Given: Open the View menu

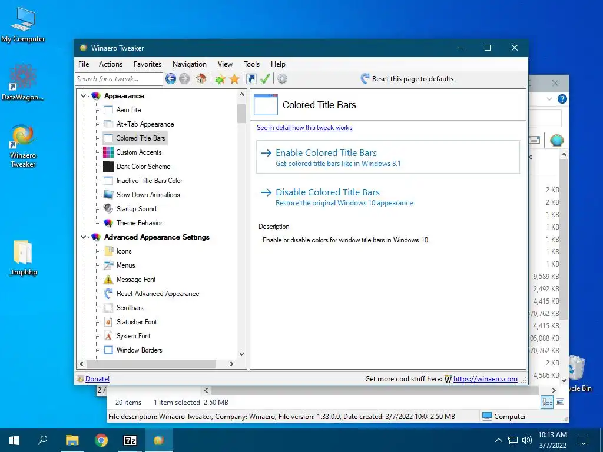Looking at the screenshot, I should [225, 64].
